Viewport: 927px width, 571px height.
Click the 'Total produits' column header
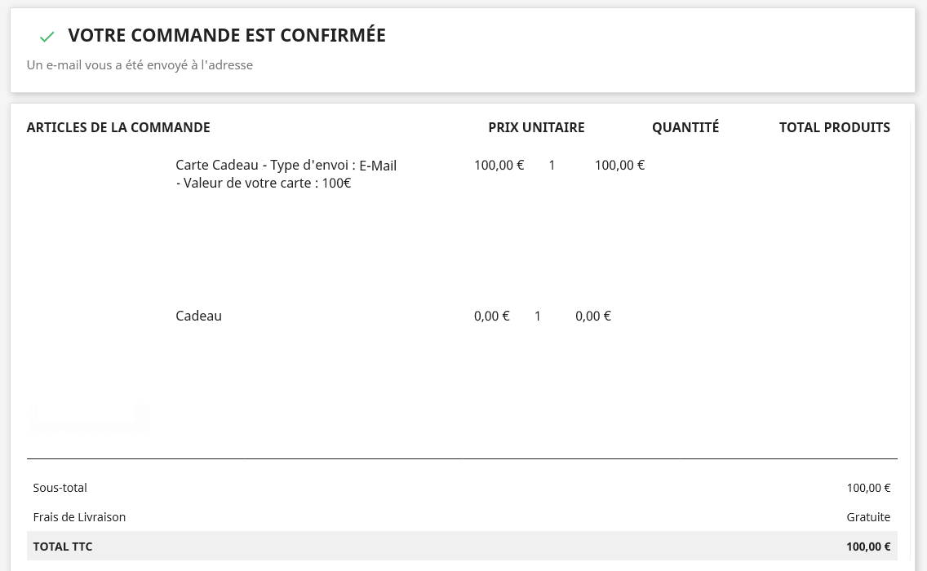pos(834,127)
